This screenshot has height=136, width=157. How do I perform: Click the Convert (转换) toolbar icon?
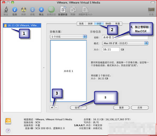(73, 10)
